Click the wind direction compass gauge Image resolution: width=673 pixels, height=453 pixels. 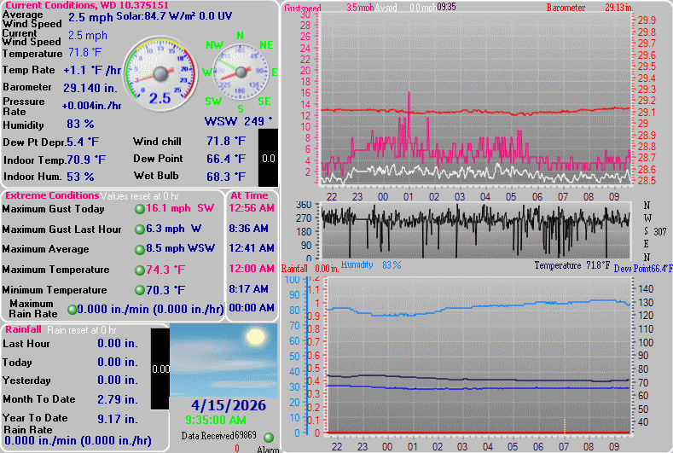point(240,75)
